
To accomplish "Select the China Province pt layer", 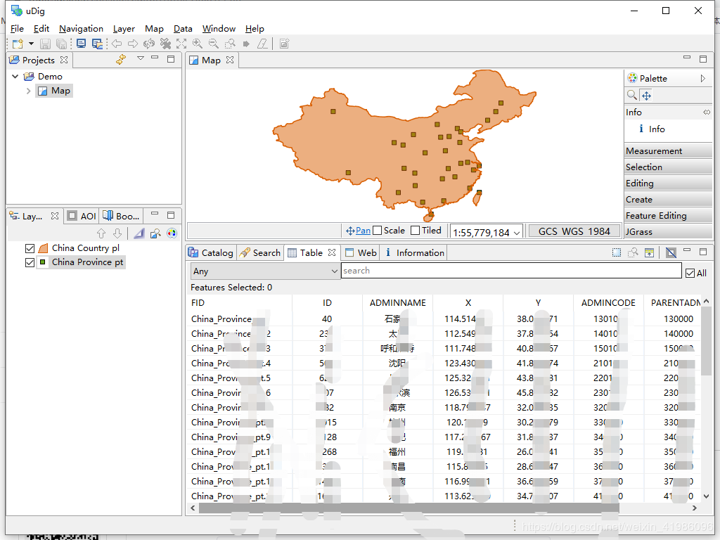I will coord(87,262).
